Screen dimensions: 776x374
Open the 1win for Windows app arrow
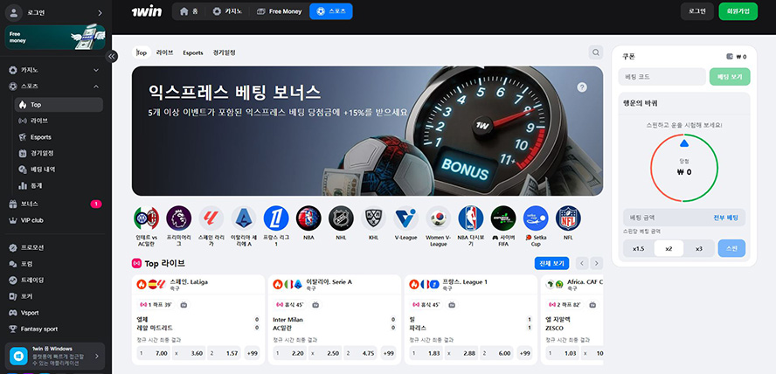tap(96, 356)
